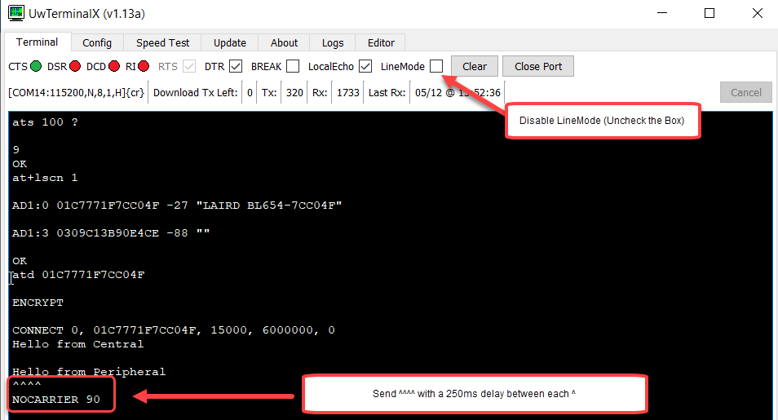
Task: Toggle the RTS checkbox
Action: (189, 67)
